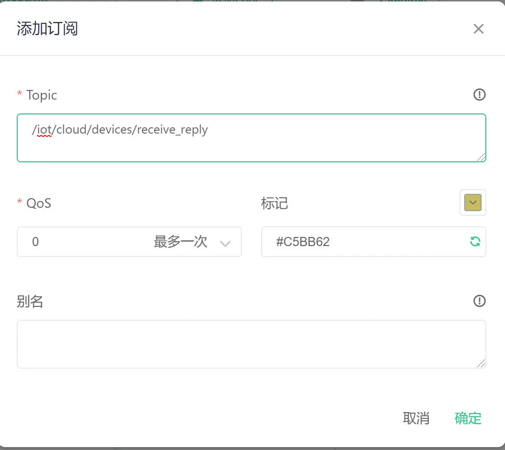505x450 pixels.
Task: Confirm subscription with 确定 button
Action: coord(468,418)
